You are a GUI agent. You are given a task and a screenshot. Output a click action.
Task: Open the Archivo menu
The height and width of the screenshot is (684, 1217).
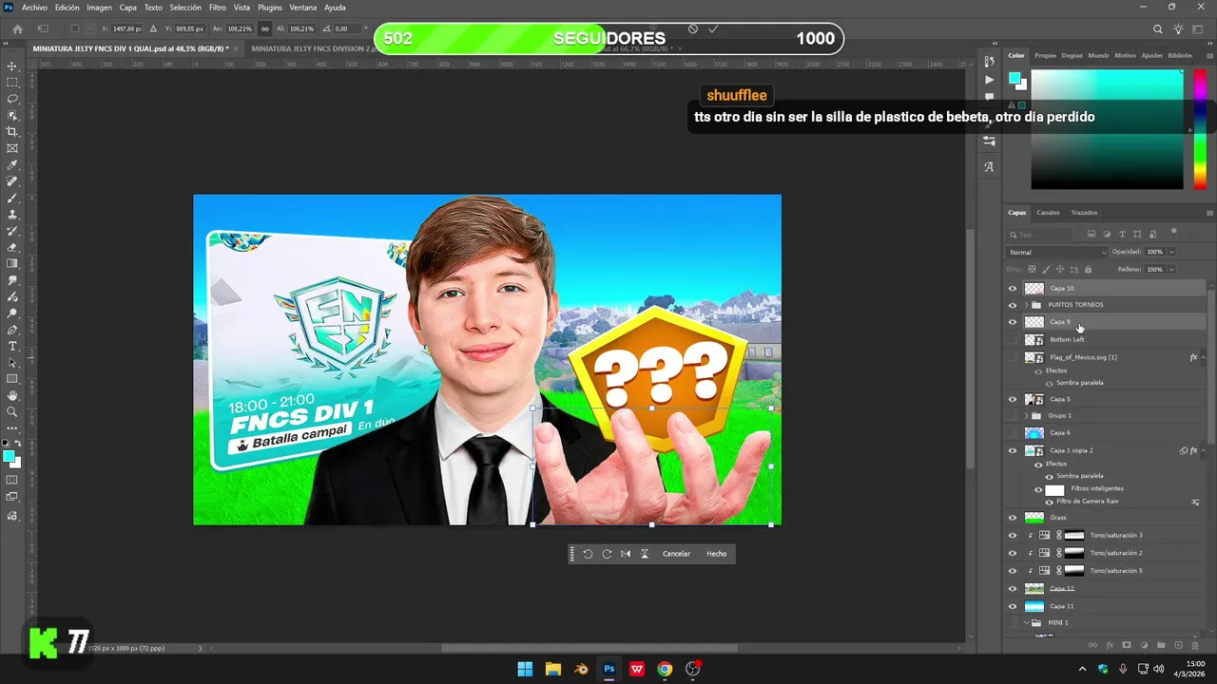click(x=34, y=8)
